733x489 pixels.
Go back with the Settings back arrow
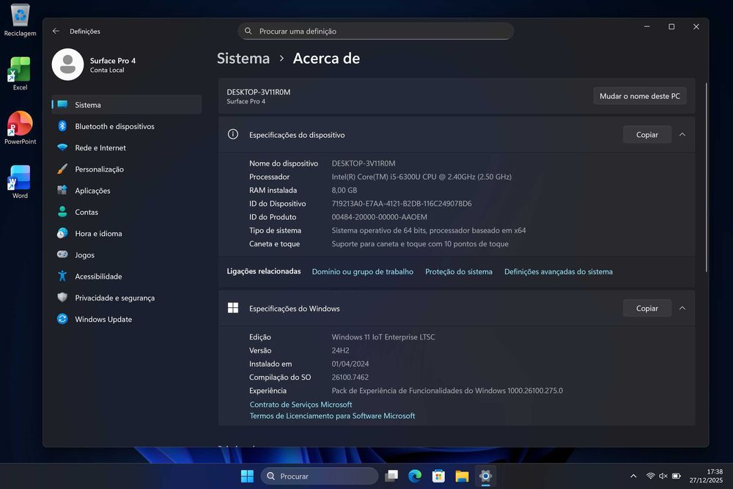coord(56,31)
